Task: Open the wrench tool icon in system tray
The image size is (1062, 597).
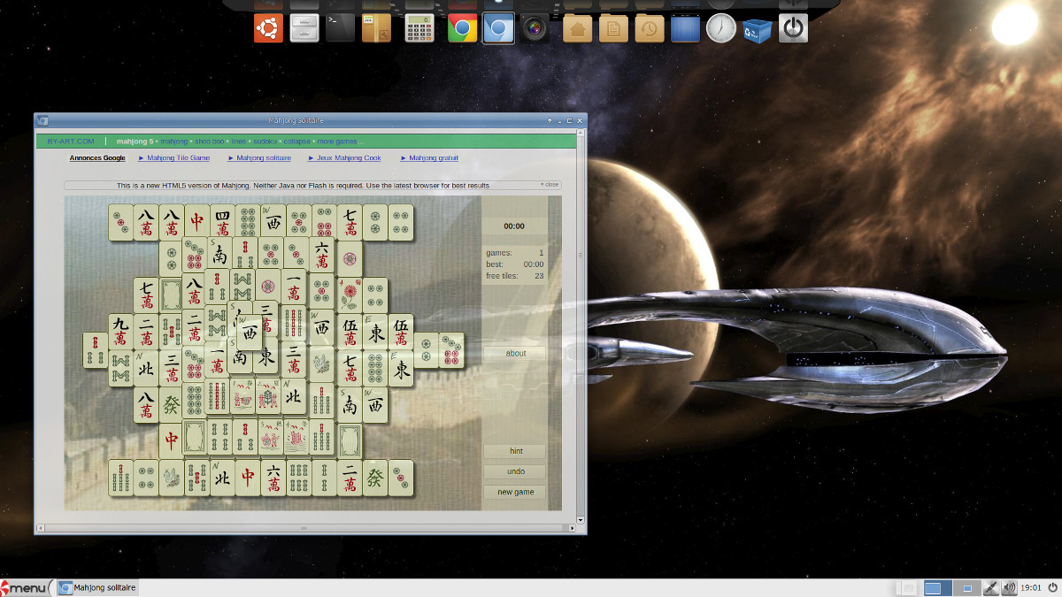Action: point(991,587)
